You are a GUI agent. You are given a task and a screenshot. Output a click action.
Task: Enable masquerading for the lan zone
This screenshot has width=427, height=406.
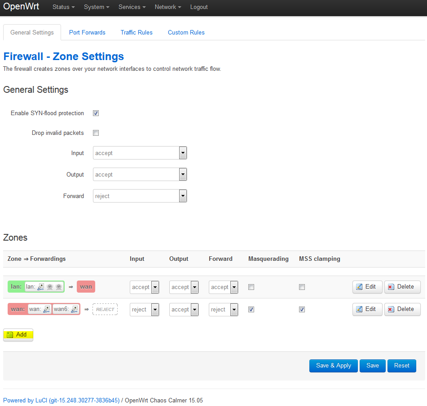251,287
